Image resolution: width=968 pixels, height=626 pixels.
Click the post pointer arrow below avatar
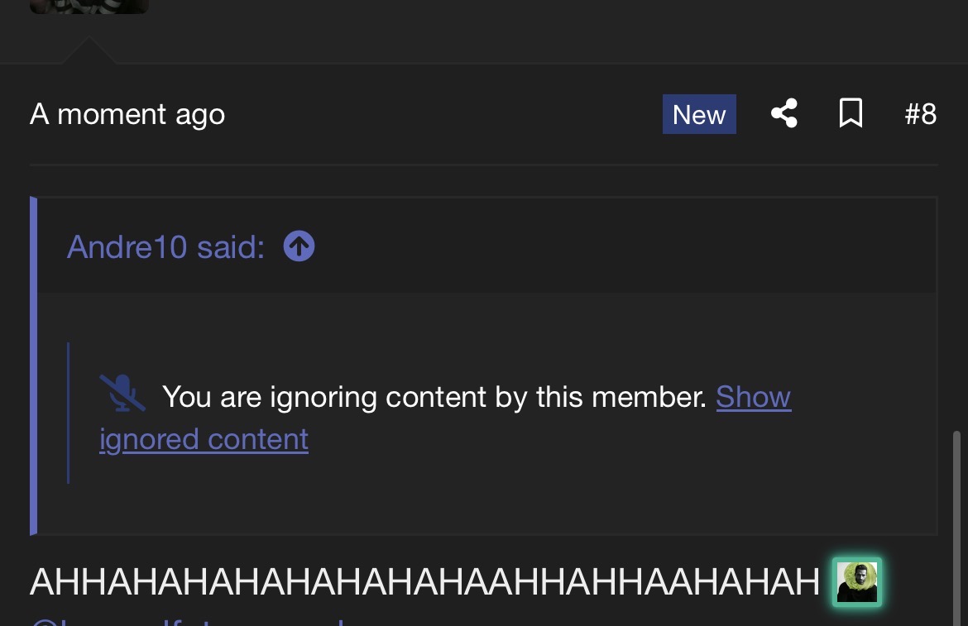point(89,50)
